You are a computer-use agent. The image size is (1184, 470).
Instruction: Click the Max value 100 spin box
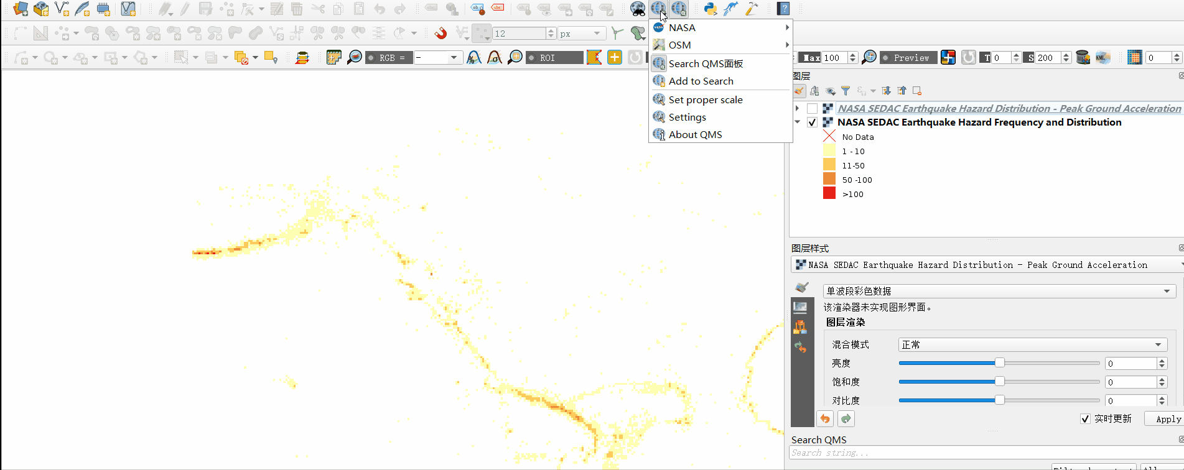tap(840, 58)
